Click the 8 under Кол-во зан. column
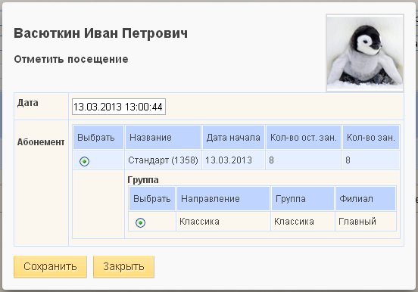The width and height of the screenshot is (418, 292). [x=348, y=160]
